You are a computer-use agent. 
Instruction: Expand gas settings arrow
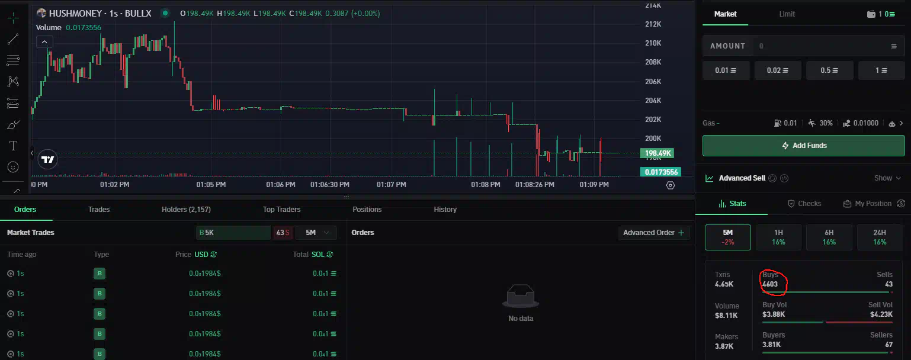click(x=902, y=123)
